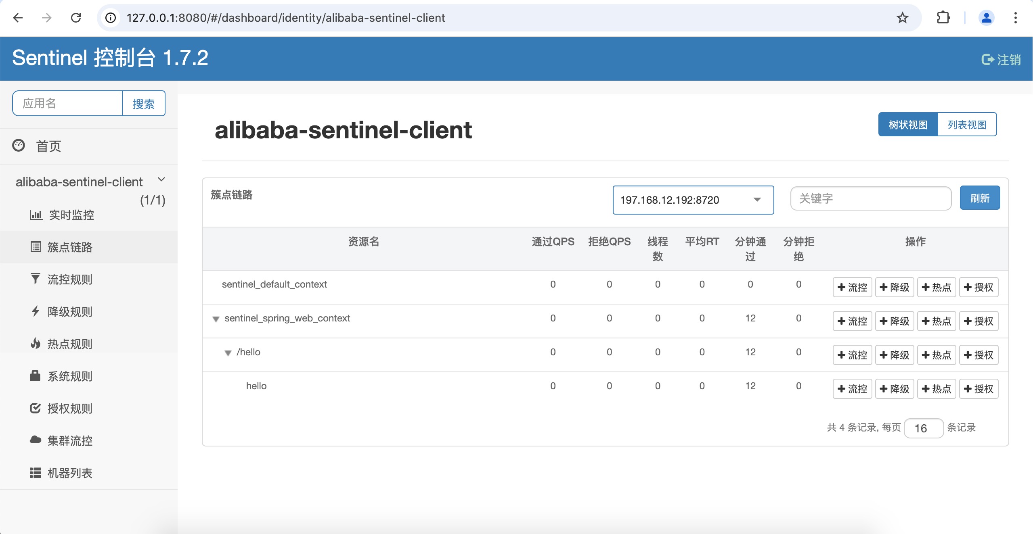The image size is (1033, 534).
Task: Bookmark this page with the star icon
Action: click(903, 18)
